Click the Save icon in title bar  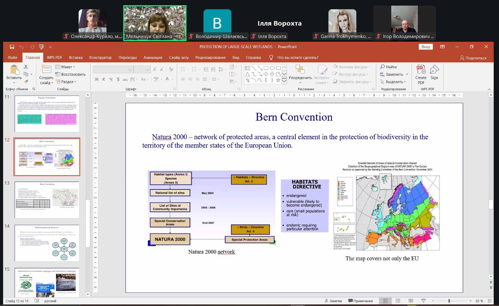click(12, 47)
